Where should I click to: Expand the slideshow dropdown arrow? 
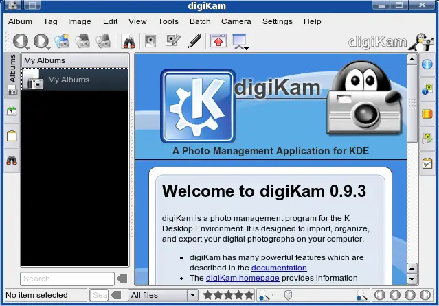click(246, 49)
